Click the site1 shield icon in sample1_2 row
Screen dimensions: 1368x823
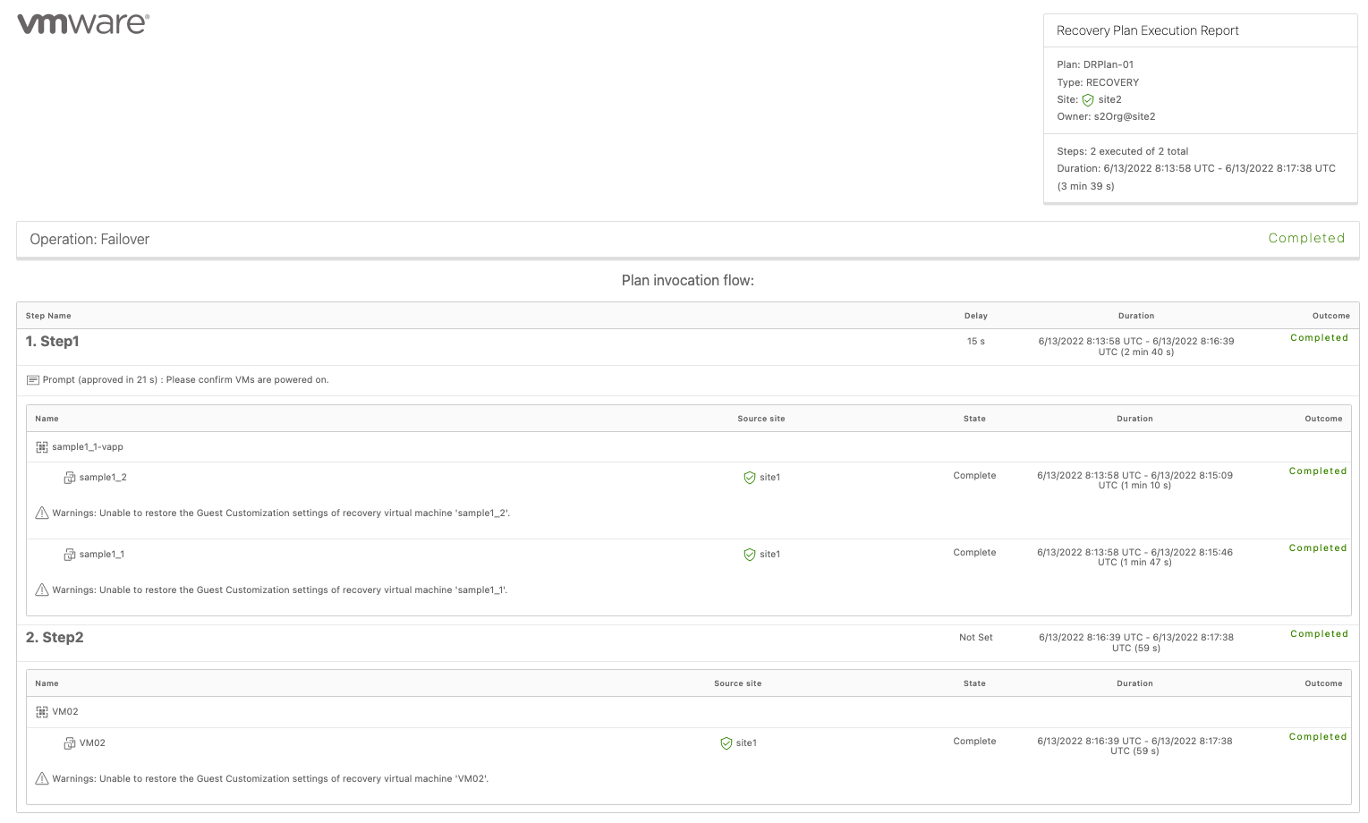750,478
